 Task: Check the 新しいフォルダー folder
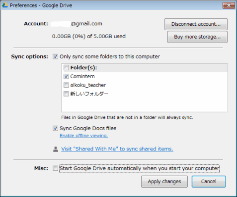coord(66,94)
